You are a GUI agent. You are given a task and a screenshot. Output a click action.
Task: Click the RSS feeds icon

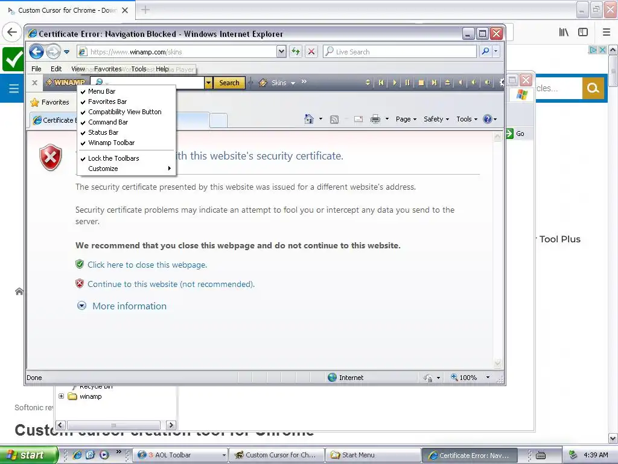click(x=334, y=119)
